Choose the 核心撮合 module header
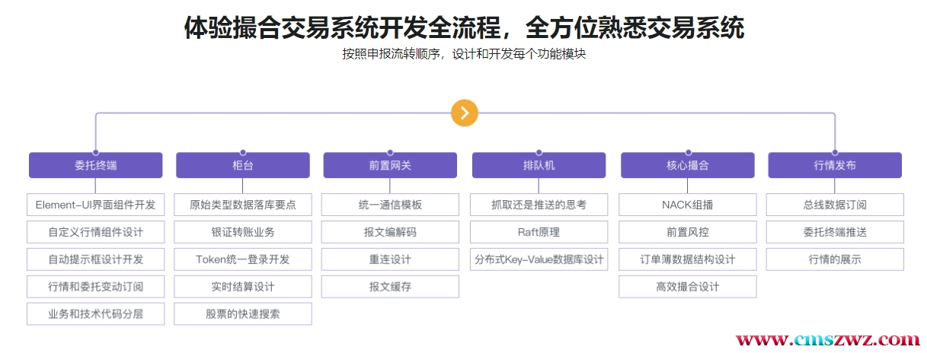 click(x=687, y=165)
